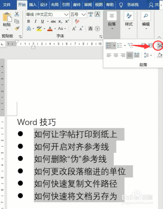Toggle Underline formatting
This screenshot has height=209, width=163.
pyautogui.click(x=42, y=21)
